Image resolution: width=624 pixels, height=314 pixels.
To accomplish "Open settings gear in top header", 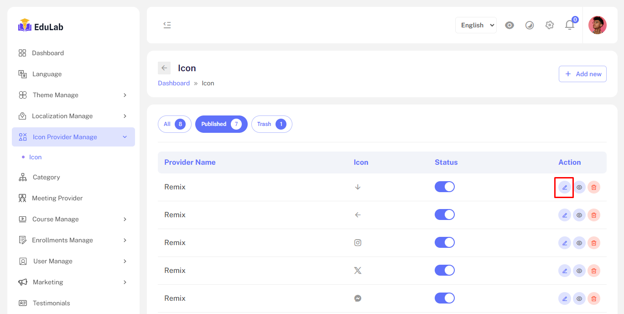I will [550, 25].
